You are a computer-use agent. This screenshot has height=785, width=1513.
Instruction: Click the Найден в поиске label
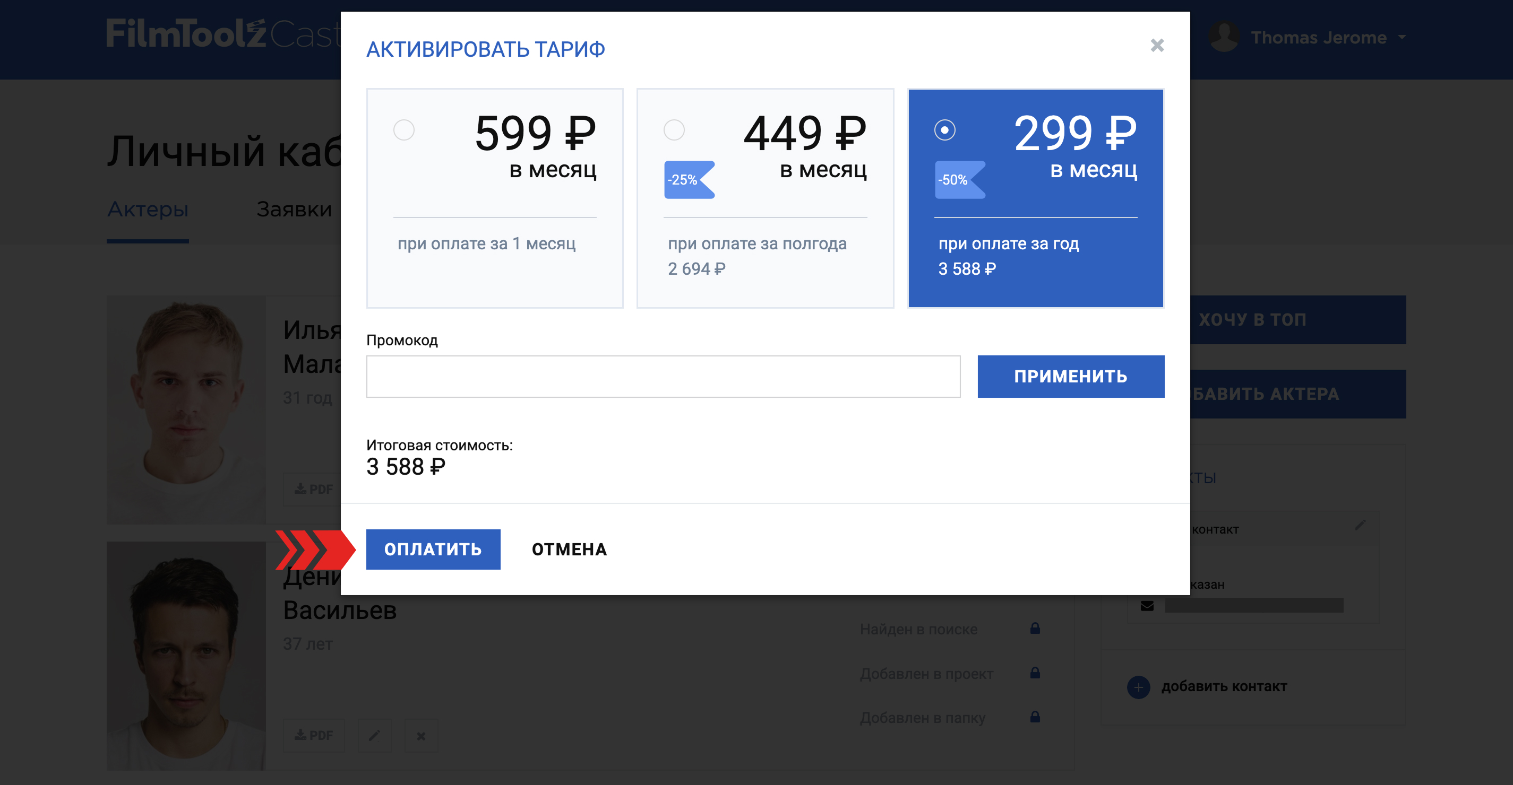coord(918,629)
